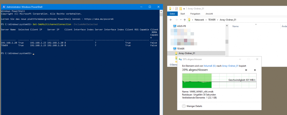The width and height of the screenshot is (287, 115).
Task: Close the copy progress dialog window
Action: click(x=257, y=59)
